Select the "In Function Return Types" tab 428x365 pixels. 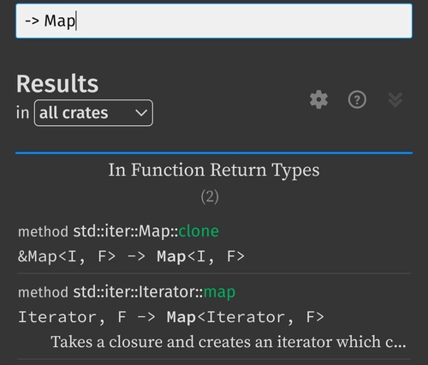[x=214, y=170]
